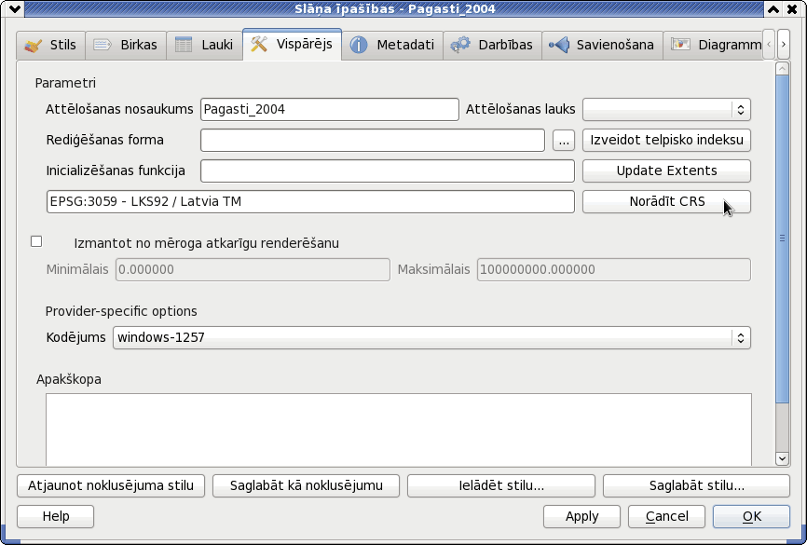Click the vertical scrollbar thumb
This screenshot has width=807, height=545.
[782, 238]
